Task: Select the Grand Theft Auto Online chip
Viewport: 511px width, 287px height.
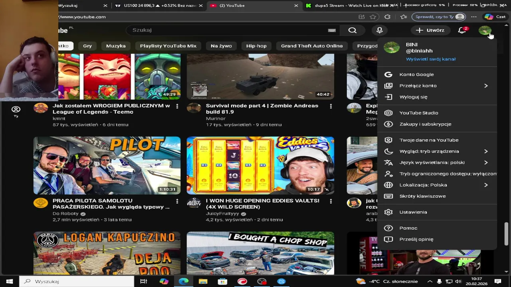Action: click(x=312, y=46)
